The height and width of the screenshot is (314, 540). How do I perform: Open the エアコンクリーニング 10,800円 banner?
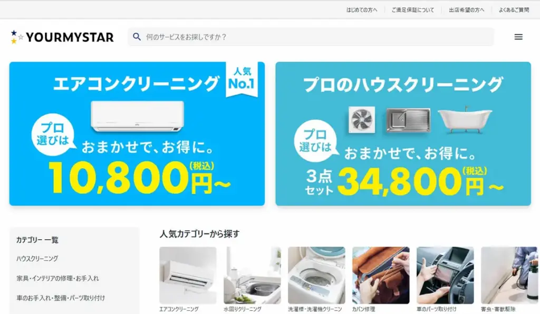click(137, 134)
